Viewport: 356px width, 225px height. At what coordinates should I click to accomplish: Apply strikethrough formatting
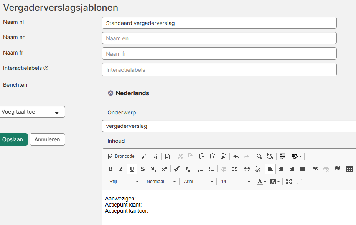coord(143,169)
